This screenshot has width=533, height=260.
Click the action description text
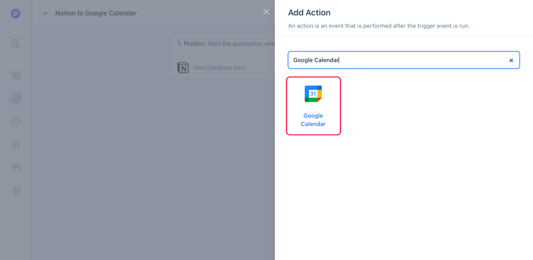click(x=379, y=26)
